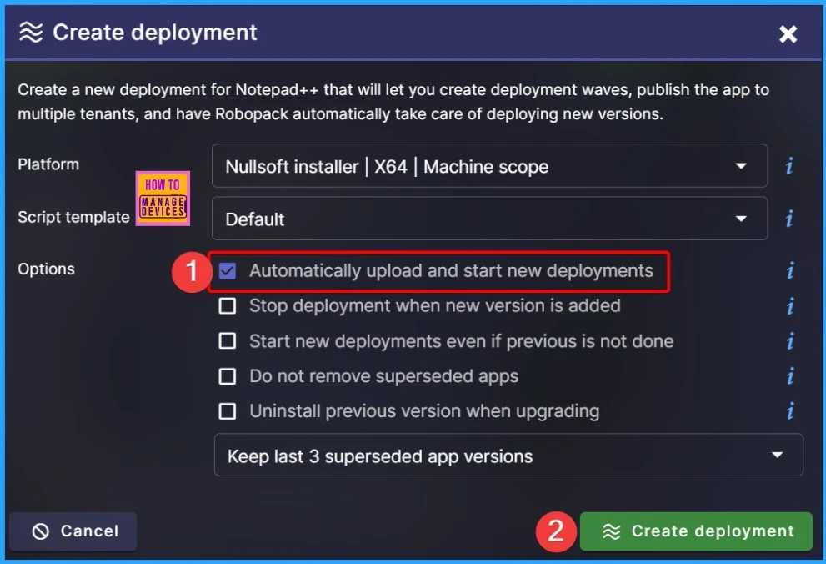
Task: Close the Create deployment dialog
Action: point(788,34)
